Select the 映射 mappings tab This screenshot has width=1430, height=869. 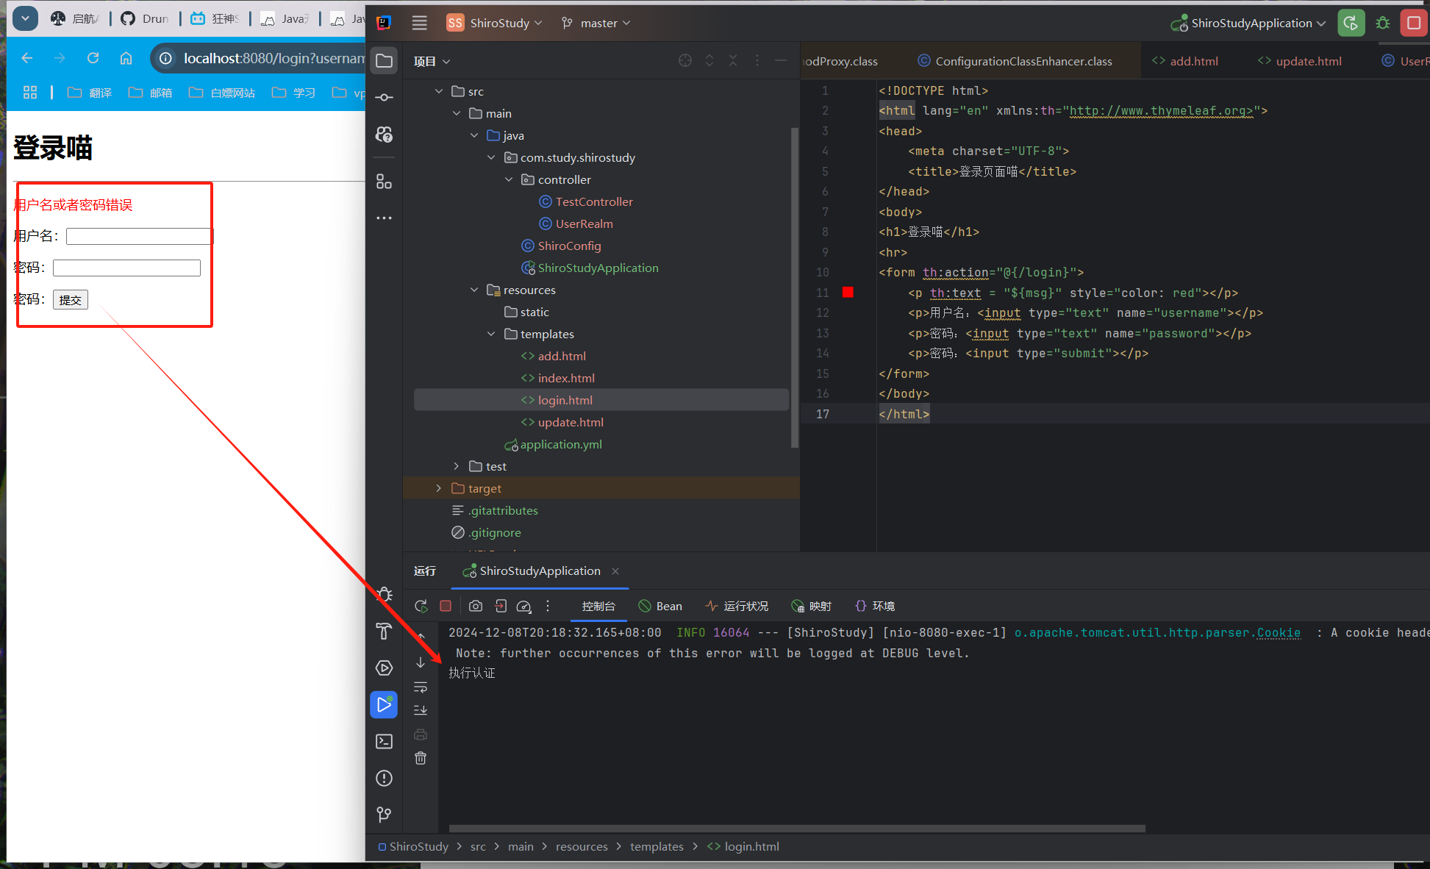point(812,606)
